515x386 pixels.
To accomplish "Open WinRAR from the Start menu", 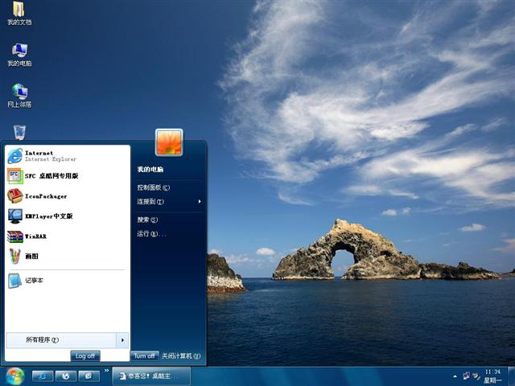I will coord(35,236).
